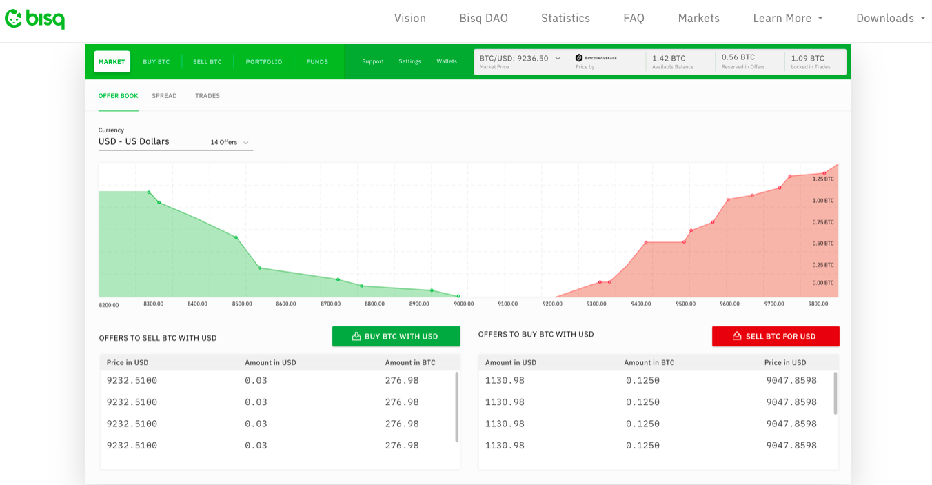Open the FUNDS tab

coord(317,62)
